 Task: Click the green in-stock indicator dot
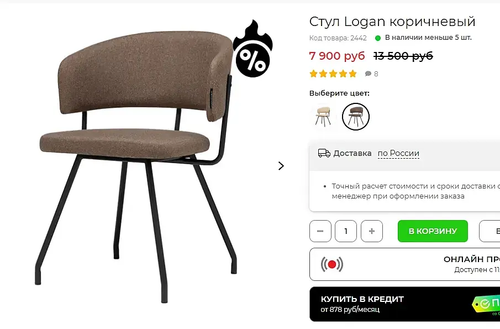tap(378, 38)
